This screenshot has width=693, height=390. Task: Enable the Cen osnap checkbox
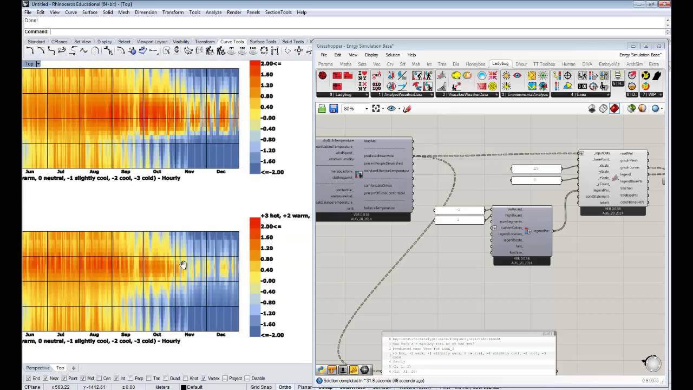pyautogui.click(x=99, y=378)
